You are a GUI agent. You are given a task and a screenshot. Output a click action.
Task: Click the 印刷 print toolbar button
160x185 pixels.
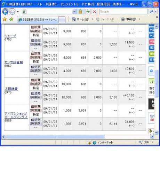click(x=128, y=19)
